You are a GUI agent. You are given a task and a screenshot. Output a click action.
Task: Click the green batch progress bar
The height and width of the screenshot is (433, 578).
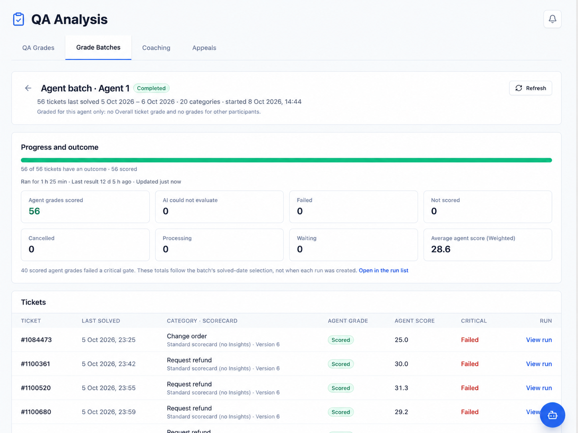click(x=286, y=160)
